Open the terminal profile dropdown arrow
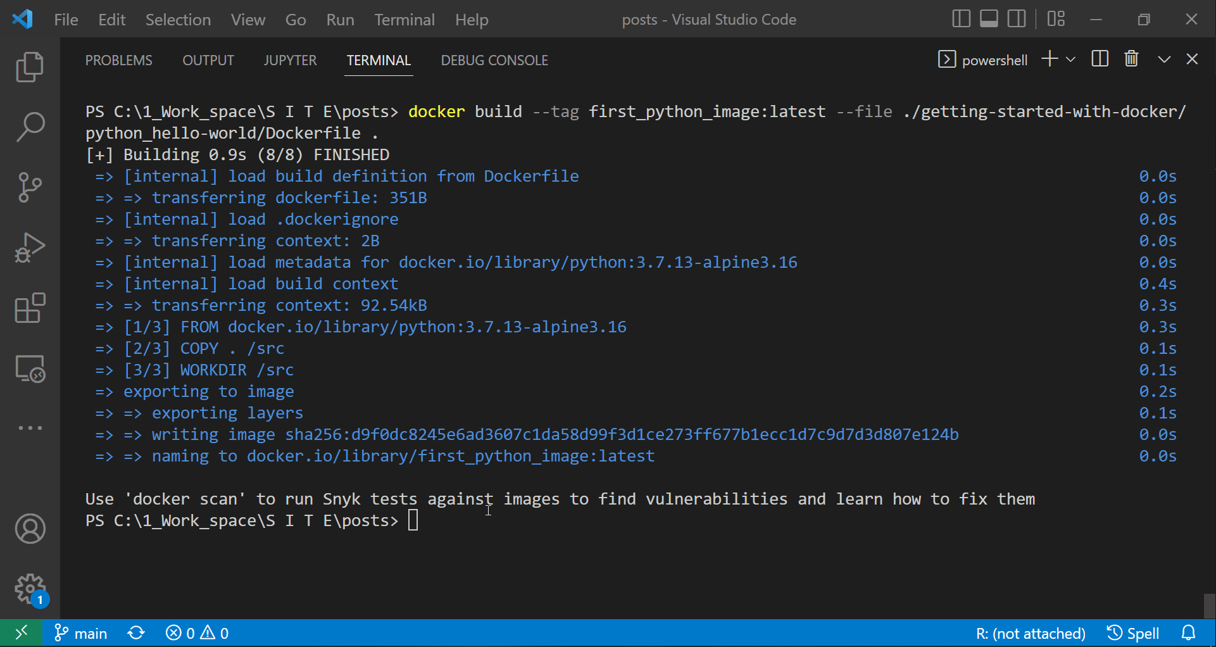The image size is (1216, 647). (1070, 59)
